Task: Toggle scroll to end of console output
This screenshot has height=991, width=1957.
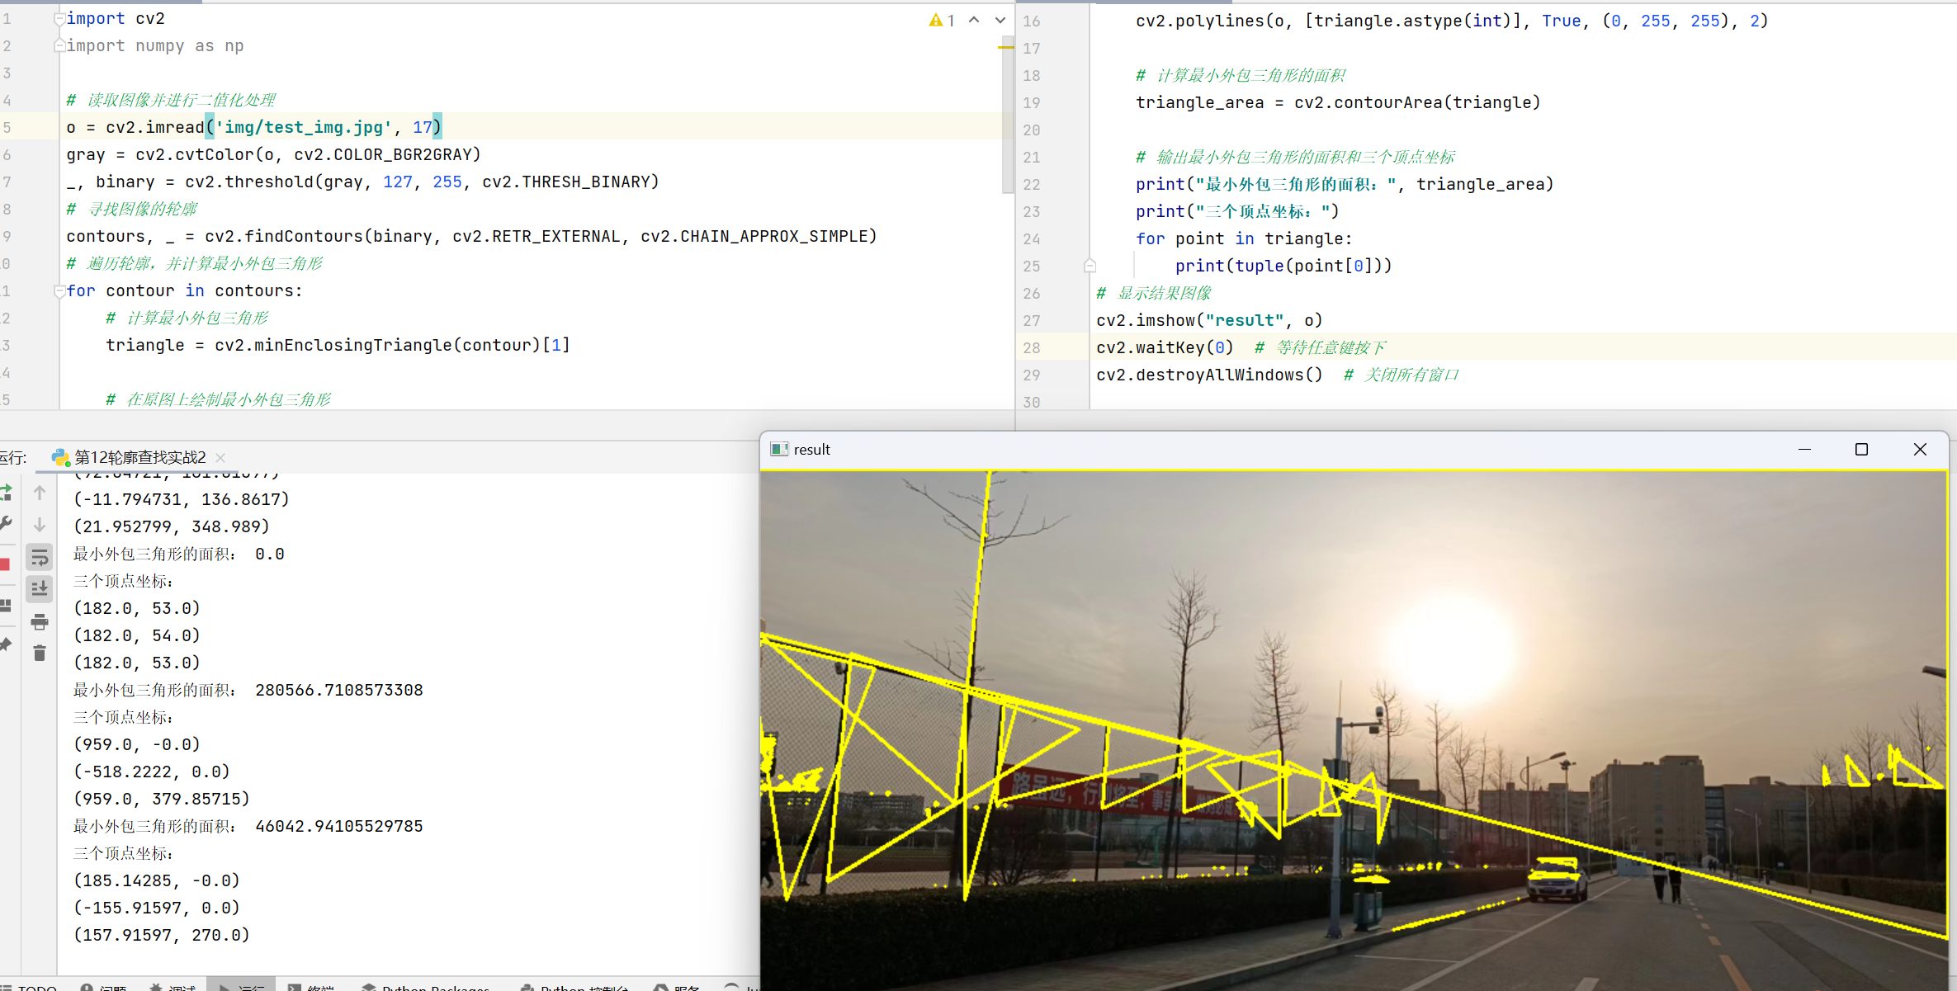Action: (40, 589)
